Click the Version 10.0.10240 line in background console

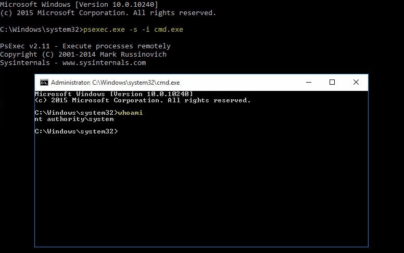tap(79, 5)
